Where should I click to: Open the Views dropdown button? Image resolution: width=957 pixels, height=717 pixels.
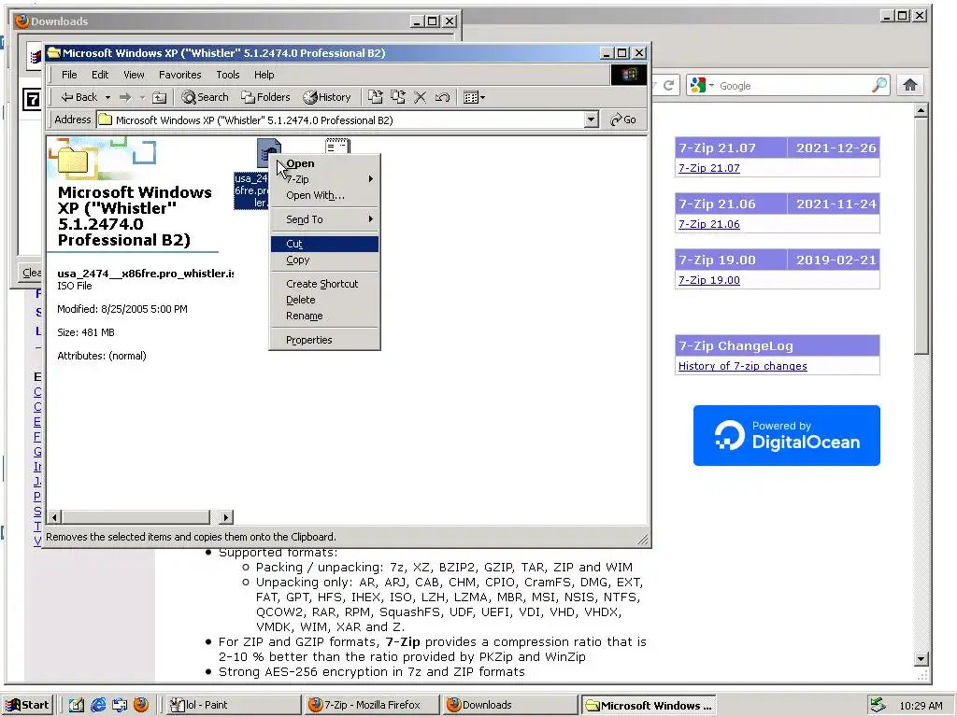point(474,97)
